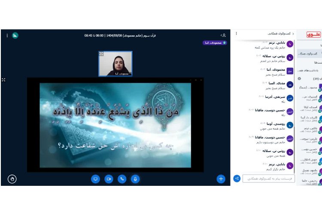Select user رحیمی، حلما in the list
322x206 pixels.
(x=310, y=182)
